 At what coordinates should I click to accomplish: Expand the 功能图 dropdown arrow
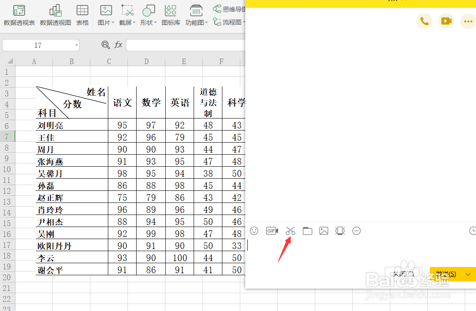coord(207,22)
